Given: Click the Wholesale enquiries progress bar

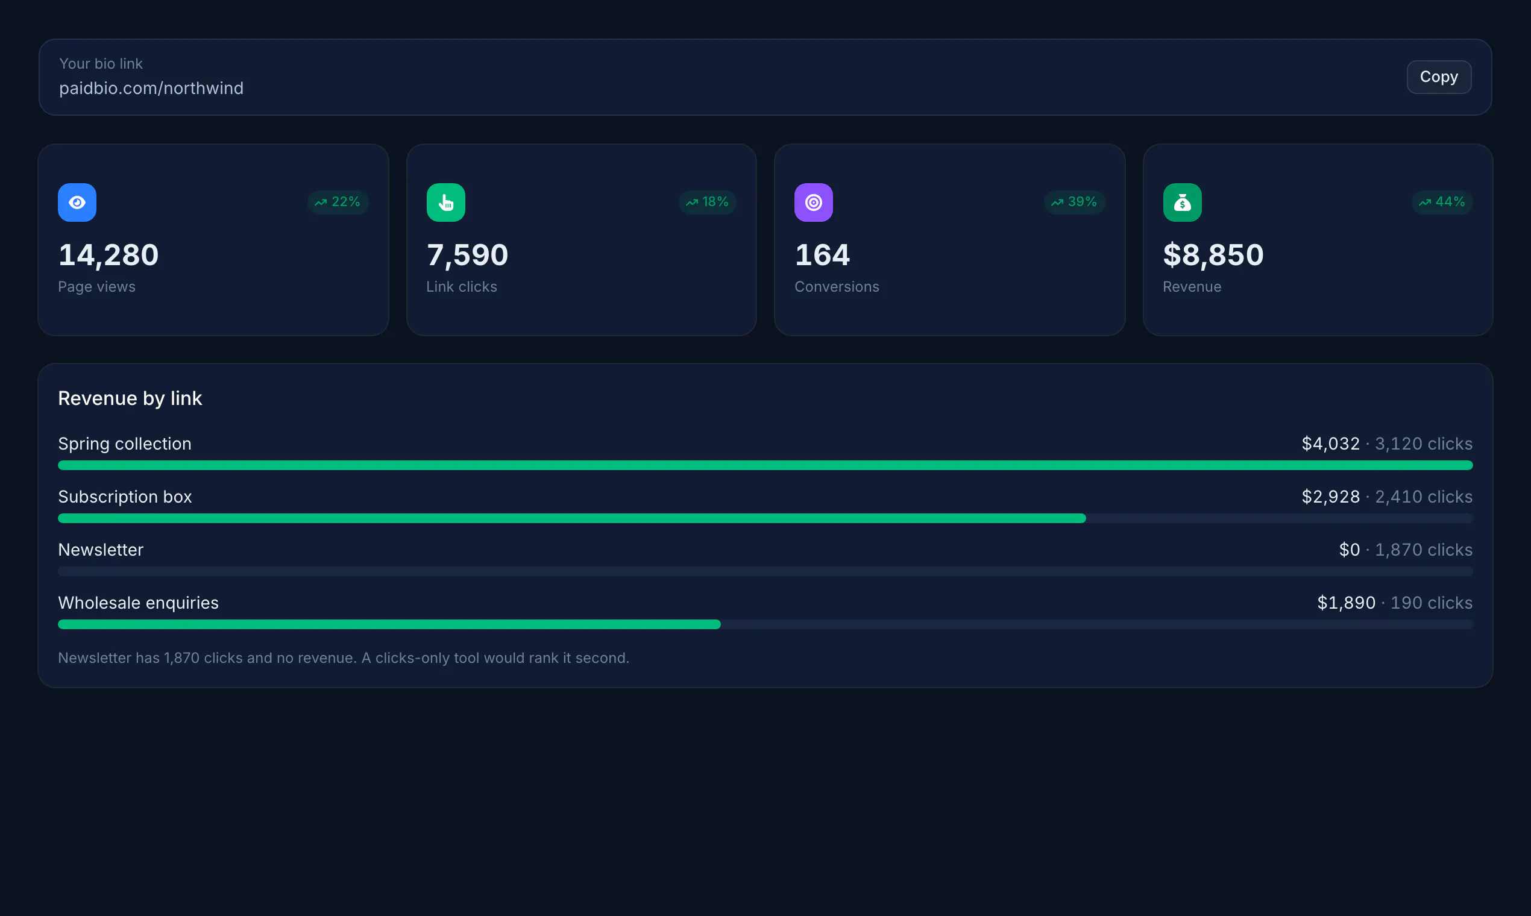Looking at the screenshot, I should (765, 625).
